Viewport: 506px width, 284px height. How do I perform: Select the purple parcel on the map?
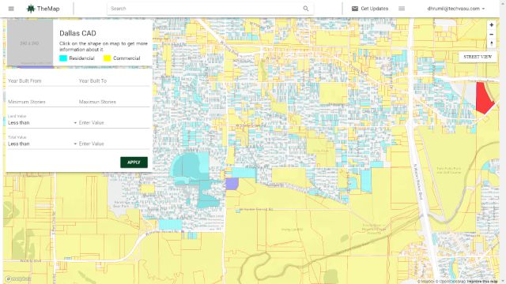coord(232,184)
